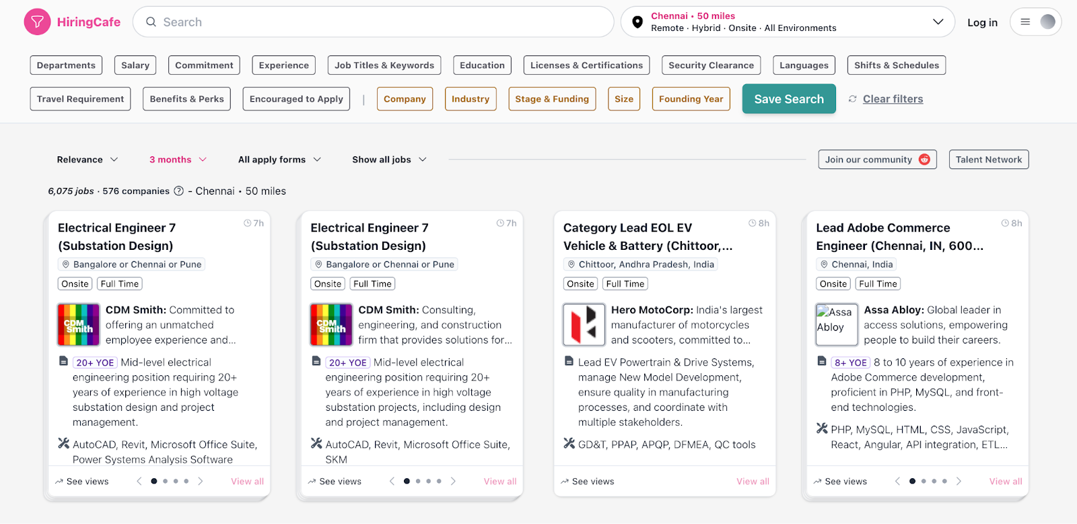The width and height of the screenshot is (1077, 524).
Task: Click the CDM Smith logo in second card
Action: [331, 325]
